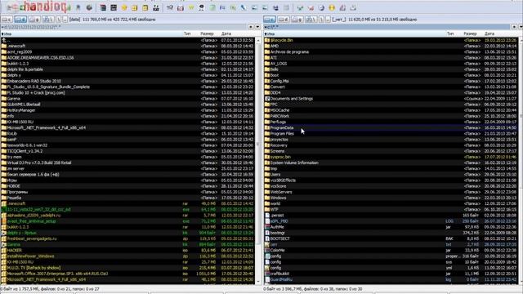Click the blue wrench toolbar icon
The image size is (523, 294).
tap(244, 7)
